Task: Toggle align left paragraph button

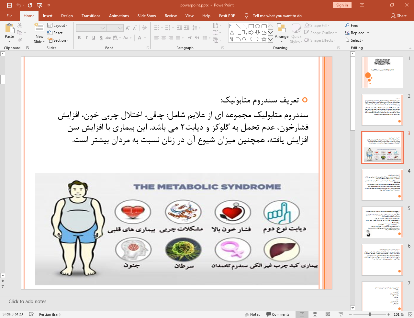Action: (157, 38)
